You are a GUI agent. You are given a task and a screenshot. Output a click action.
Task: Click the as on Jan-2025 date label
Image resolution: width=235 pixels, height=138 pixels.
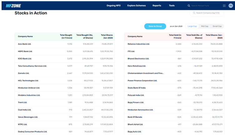pos(176,26)
